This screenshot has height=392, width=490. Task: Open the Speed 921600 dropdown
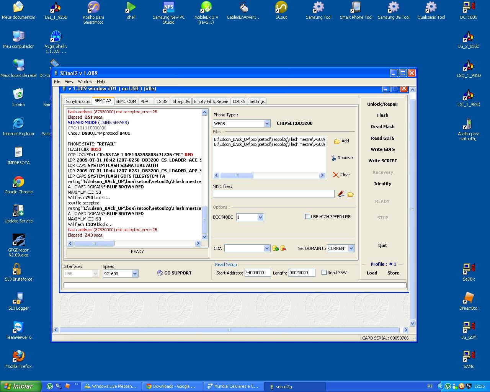135,274
